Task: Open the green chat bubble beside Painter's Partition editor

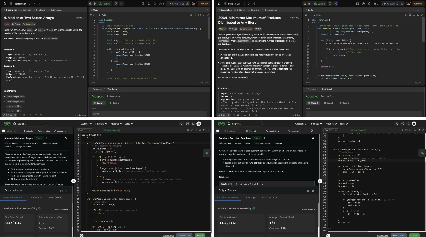Action: click(422, 153)
